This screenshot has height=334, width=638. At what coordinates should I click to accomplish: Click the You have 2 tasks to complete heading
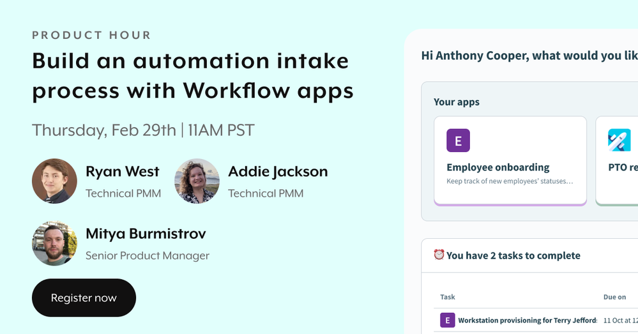(x=513, y=255)
